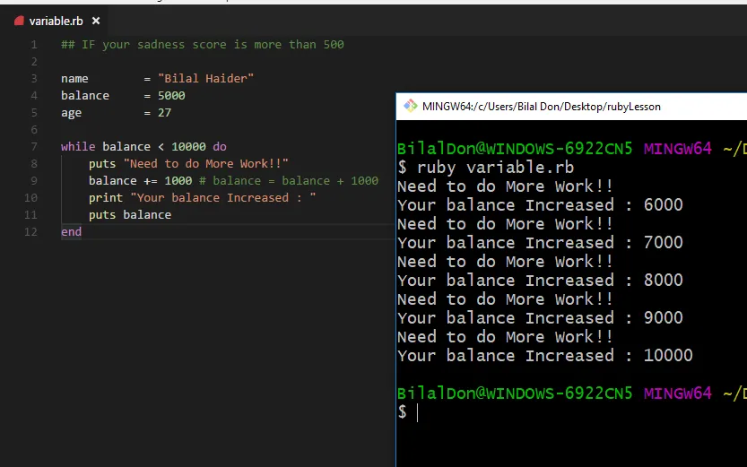Click the 'while' keyword on line 7
This screenshot has width=747, height=467.
78,147
